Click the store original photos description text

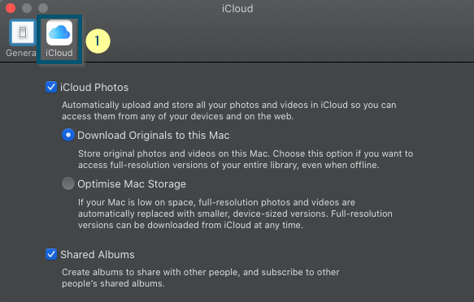[x=246, y=159]
